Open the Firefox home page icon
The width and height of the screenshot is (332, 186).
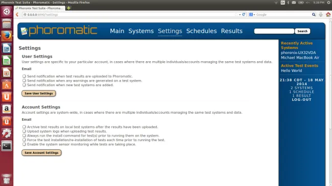click(x=328, y=15)
